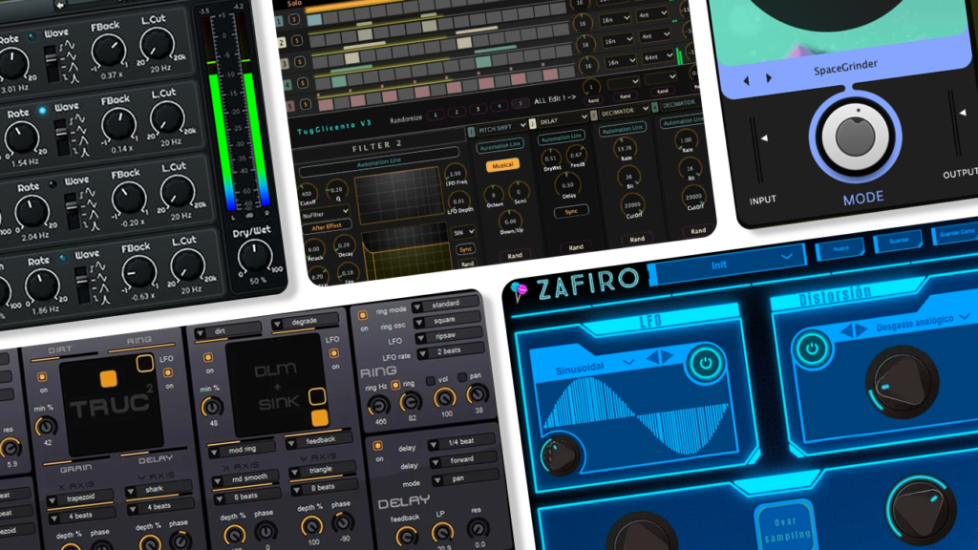Viewport: 978px width, 550px height.
Task: Click the Zafiro lollipop logo
Action: click(x=519, y=290)
